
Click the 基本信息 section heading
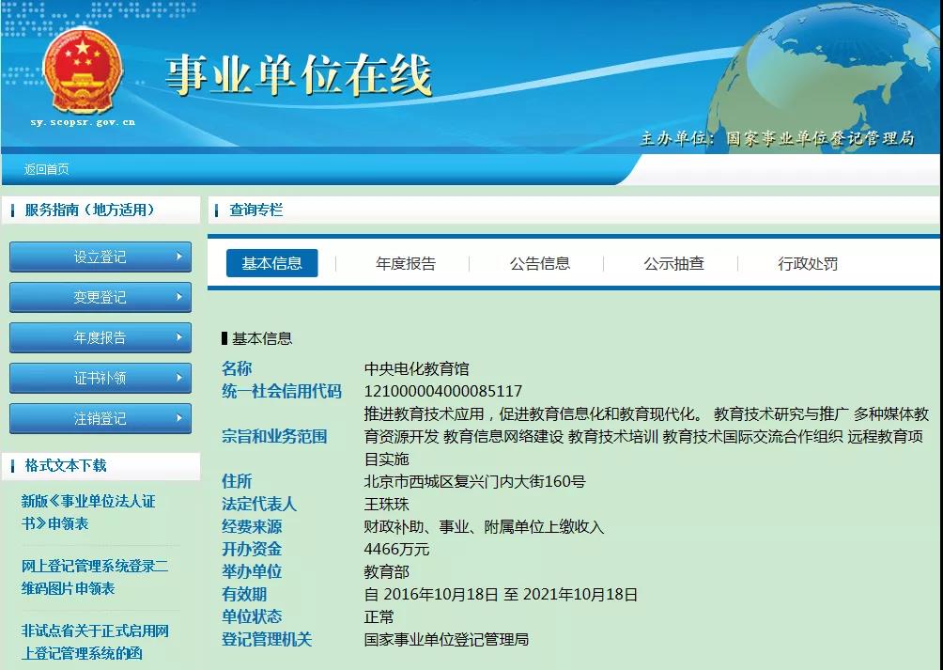(x=262, y=338)
